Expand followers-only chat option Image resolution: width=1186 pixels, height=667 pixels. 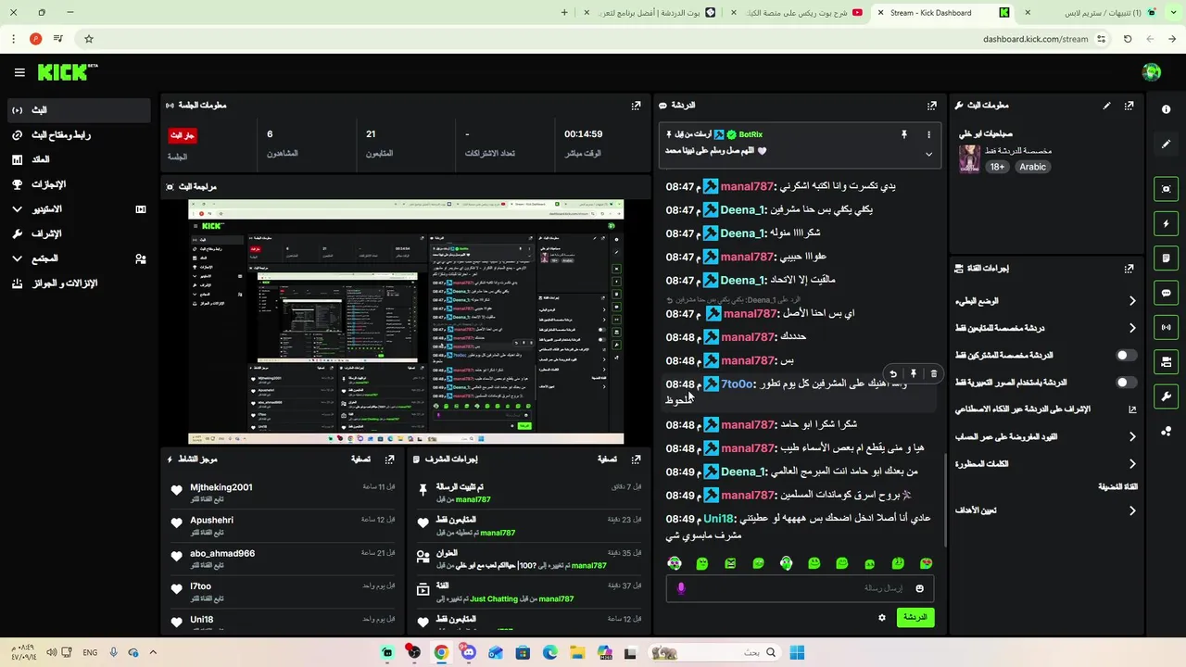coord(1132,328)
